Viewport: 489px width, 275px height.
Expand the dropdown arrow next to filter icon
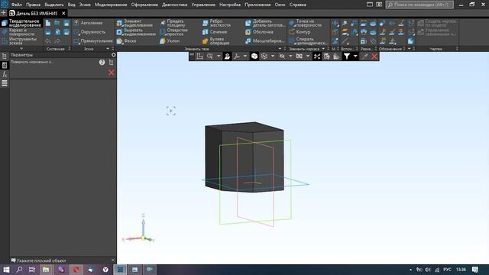355,56
